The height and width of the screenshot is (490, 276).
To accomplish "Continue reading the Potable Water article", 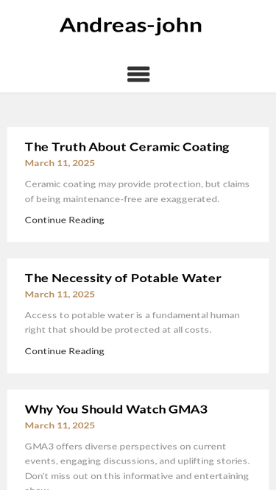I will point(65,351).
